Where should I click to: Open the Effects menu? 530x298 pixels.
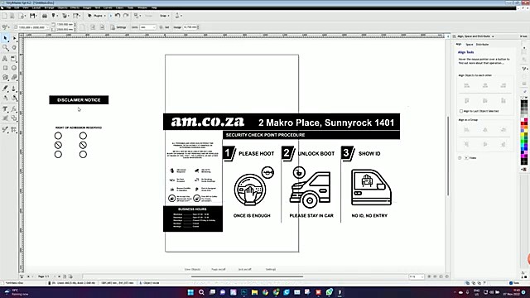pos(75,7)
